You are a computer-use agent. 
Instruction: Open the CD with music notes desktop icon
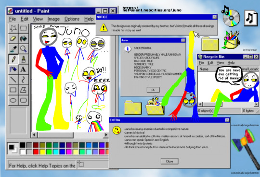[x=231, y=16]
